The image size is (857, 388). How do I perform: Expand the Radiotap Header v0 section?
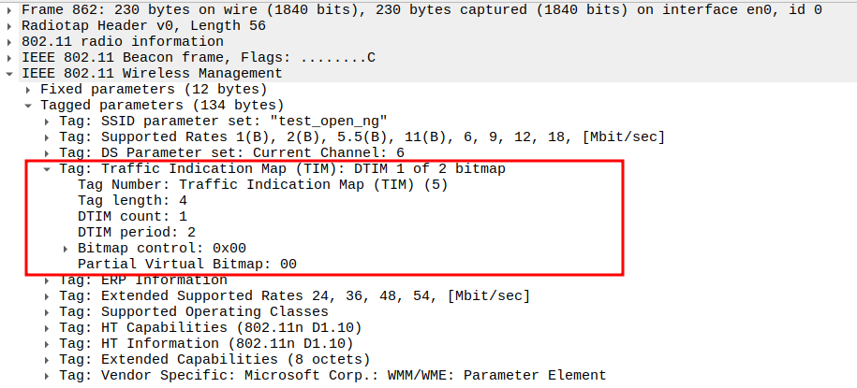[x=10, y=25]
